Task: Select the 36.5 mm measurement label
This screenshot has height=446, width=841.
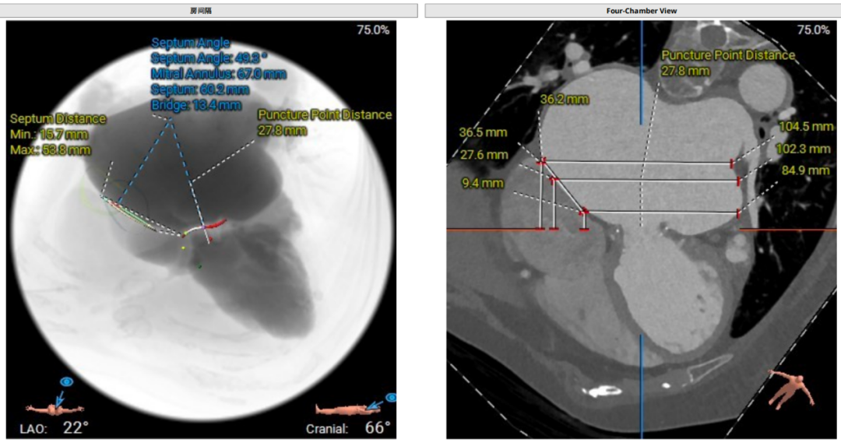Action: 483,132
